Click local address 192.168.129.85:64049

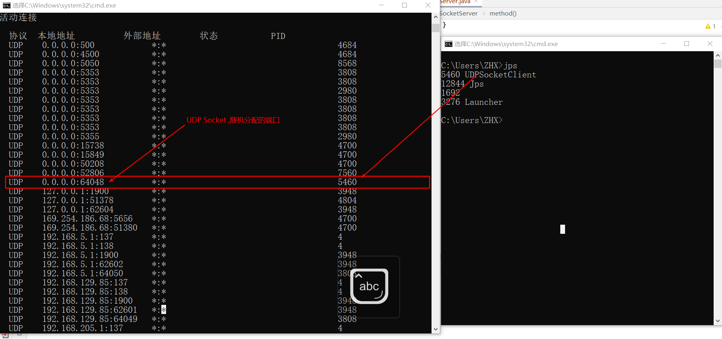pyautogui.click(x=90, y=319)
